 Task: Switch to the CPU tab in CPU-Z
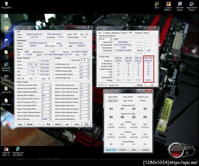click(x=100, y=33)
